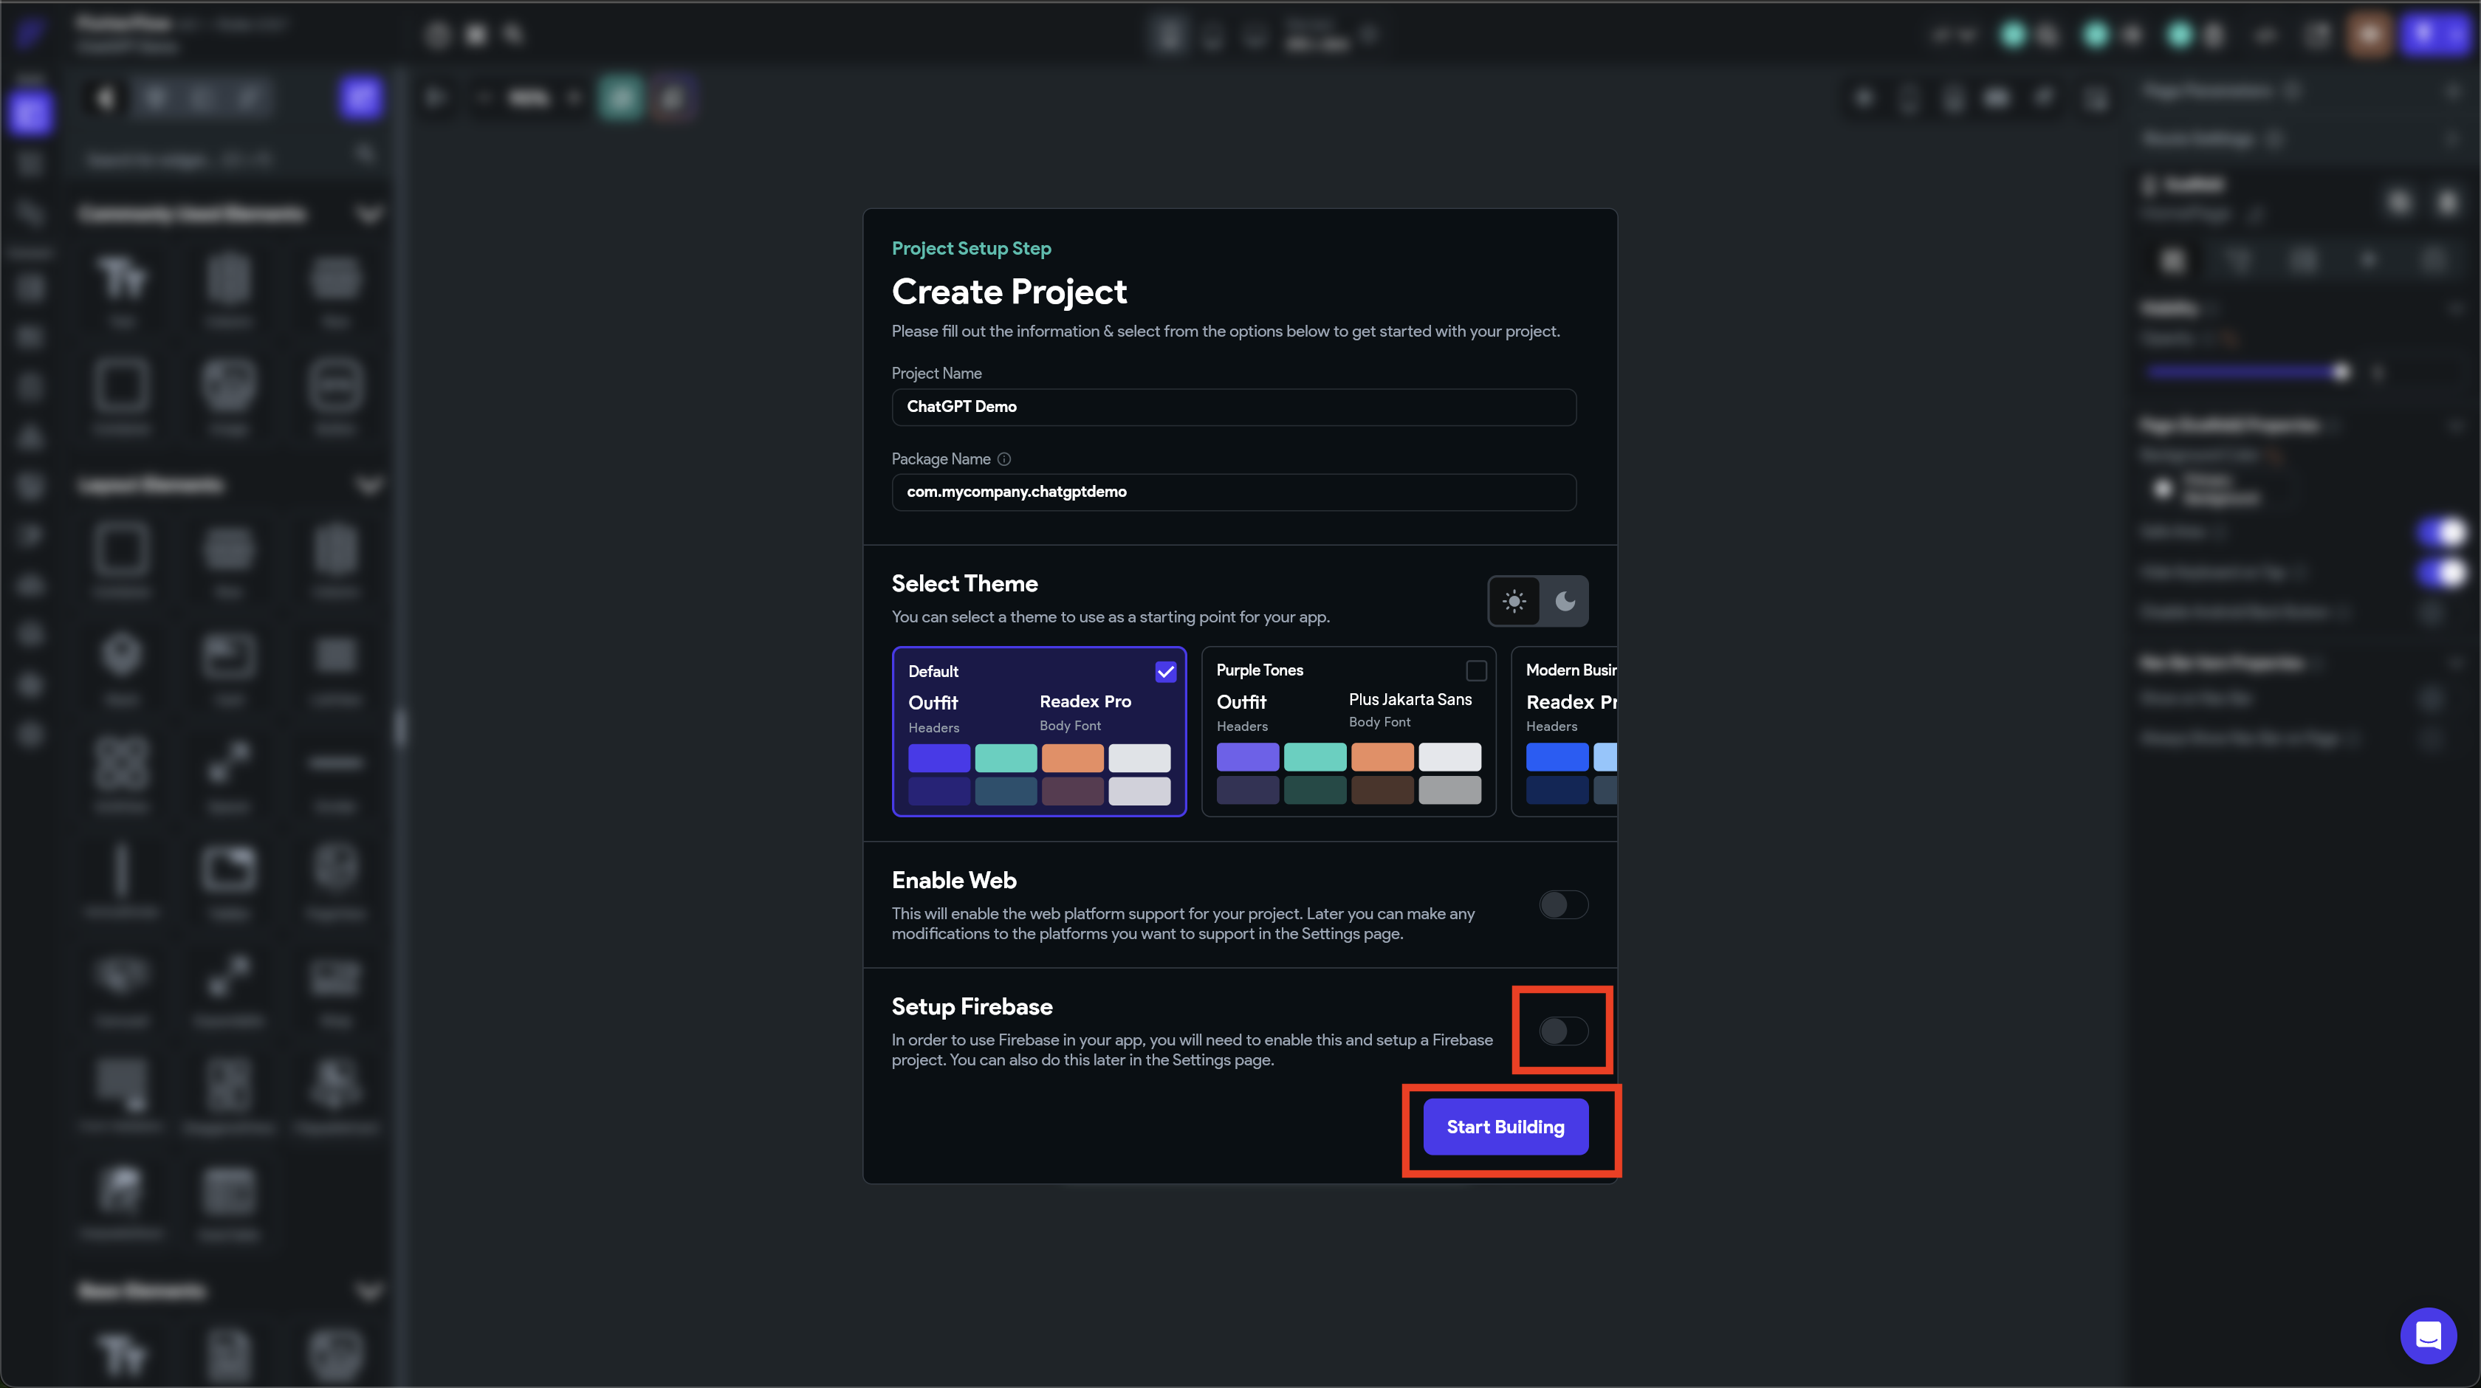Collapse the Base Elements section chevron
The image size is (2481, 1388).
tap(369, 1291)
